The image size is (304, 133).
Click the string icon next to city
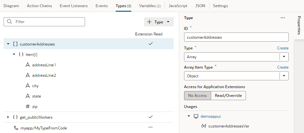click(28, 86)
